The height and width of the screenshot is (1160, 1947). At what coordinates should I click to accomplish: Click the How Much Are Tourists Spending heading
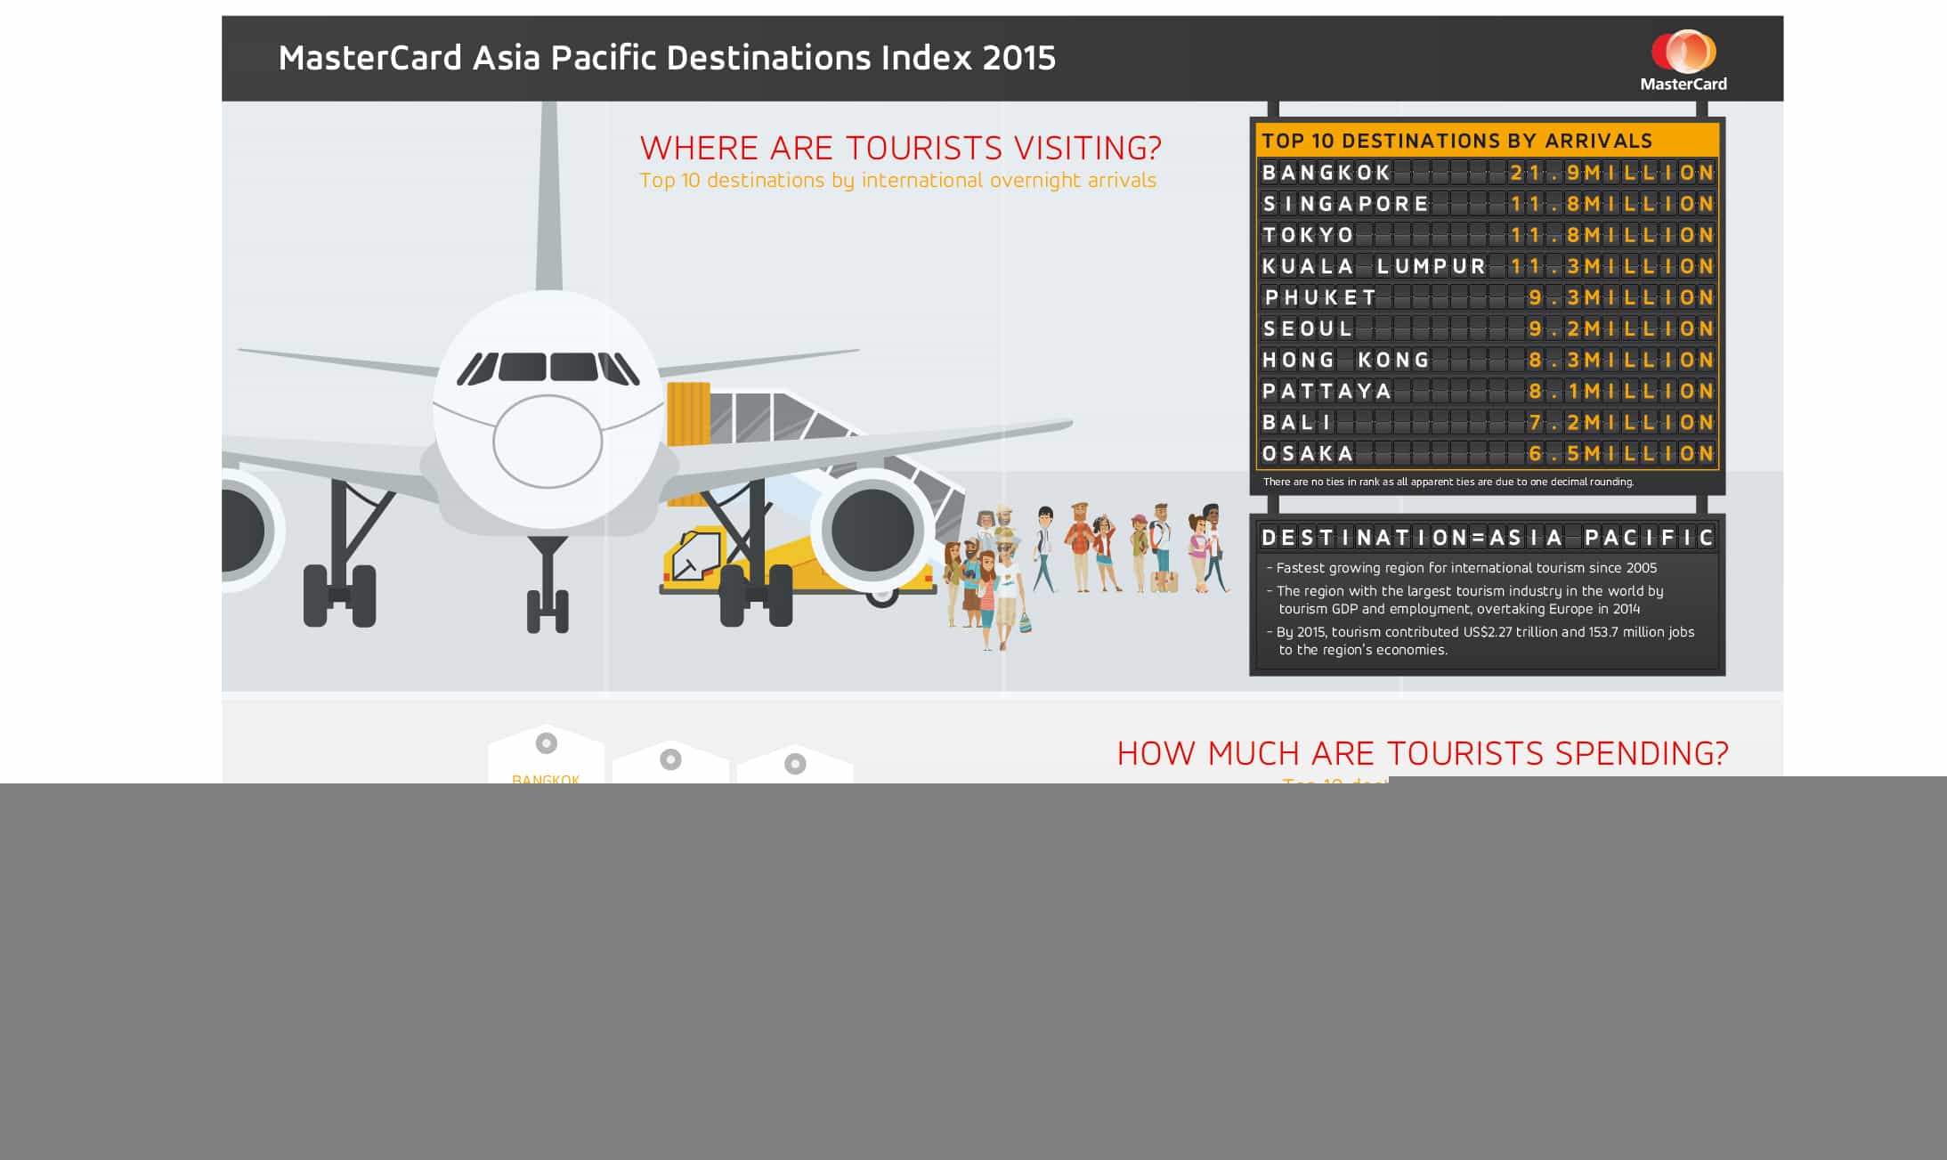[1423, 753]
